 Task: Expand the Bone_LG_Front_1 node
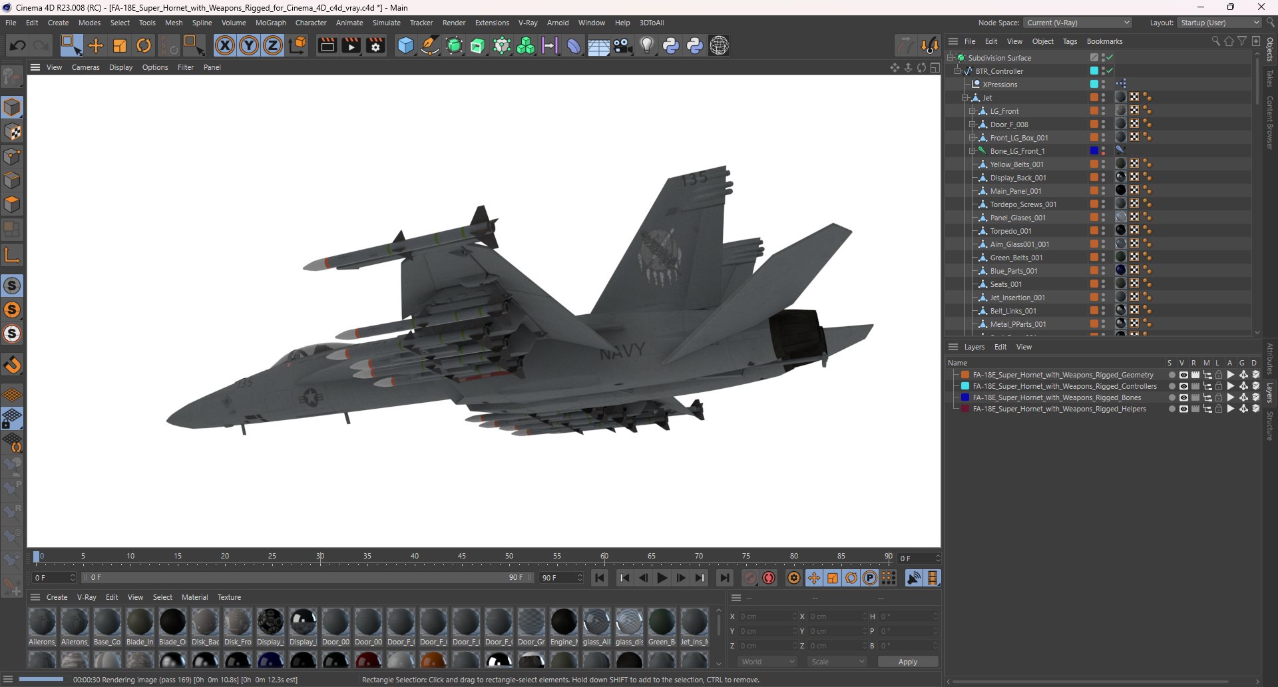972,151
